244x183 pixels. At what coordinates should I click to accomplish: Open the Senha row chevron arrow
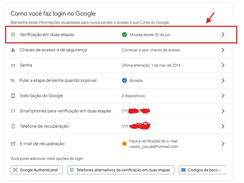tap(223, 65)
